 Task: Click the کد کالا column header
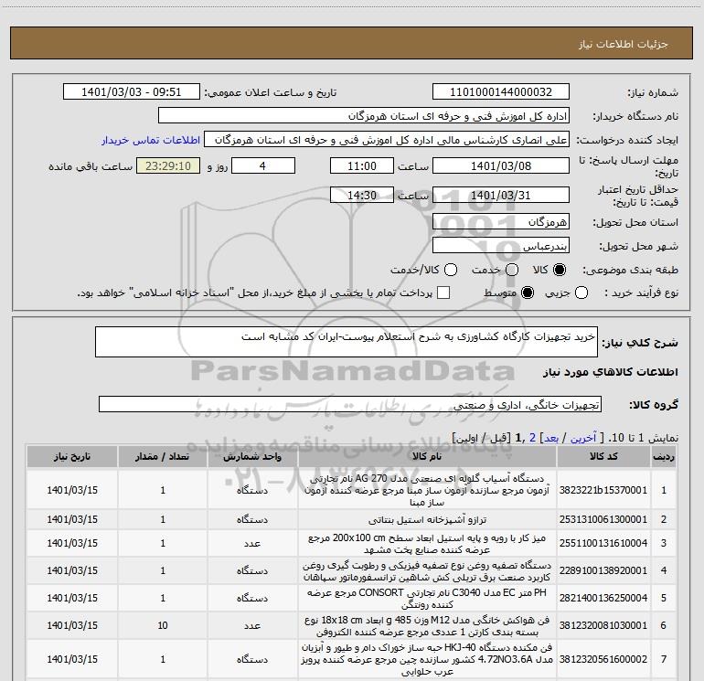tap(603, 456)
